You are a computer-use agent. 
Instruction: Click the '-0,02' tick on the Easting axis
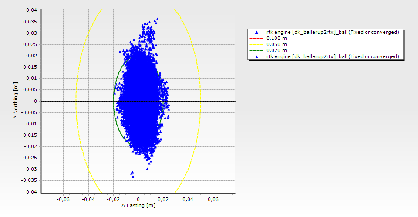(113, 199)
